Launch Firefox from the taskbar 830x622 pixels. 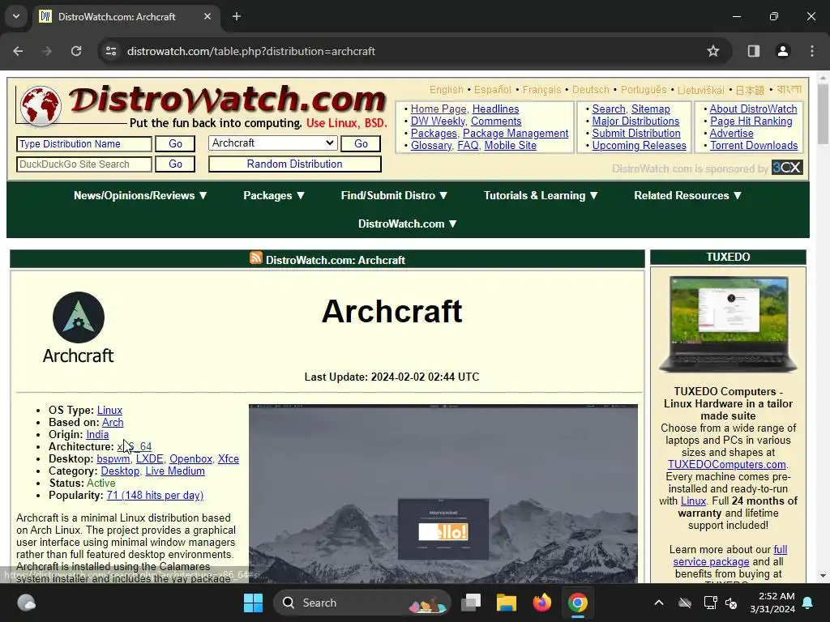[541, 603]
